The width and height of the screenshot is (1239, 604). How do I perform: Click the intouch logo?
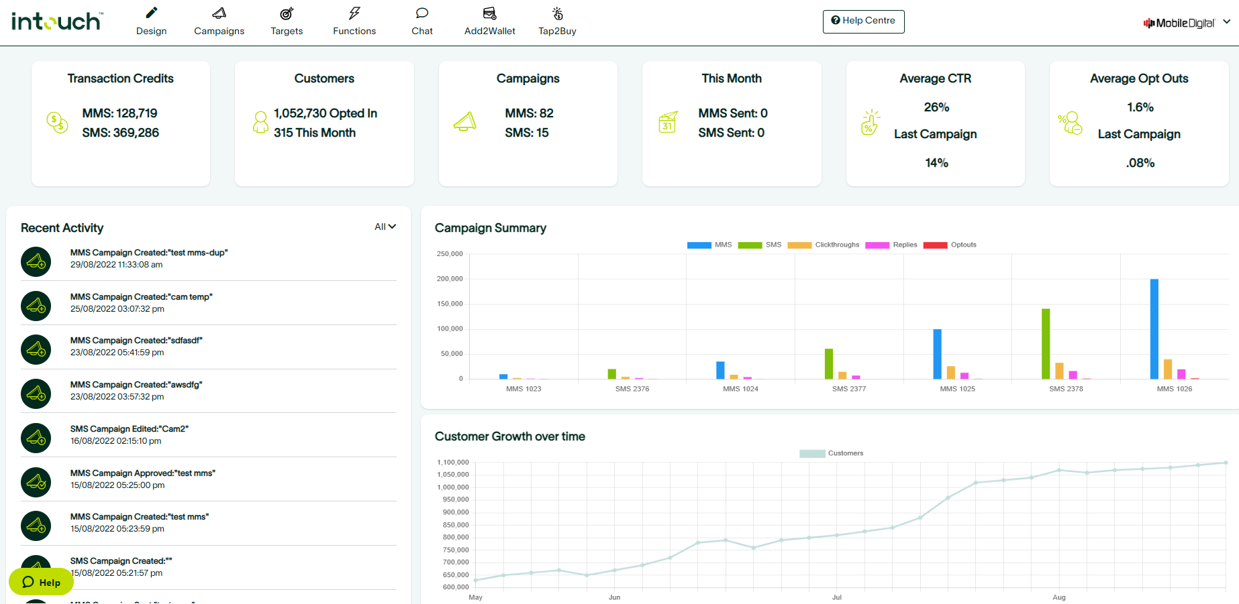click(57, 21)
